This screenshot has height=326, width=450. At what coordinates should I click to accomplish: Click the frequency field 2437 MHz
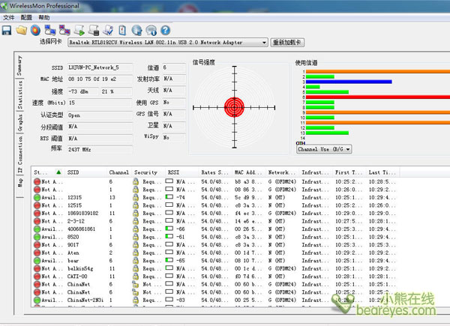click(100, 149)
